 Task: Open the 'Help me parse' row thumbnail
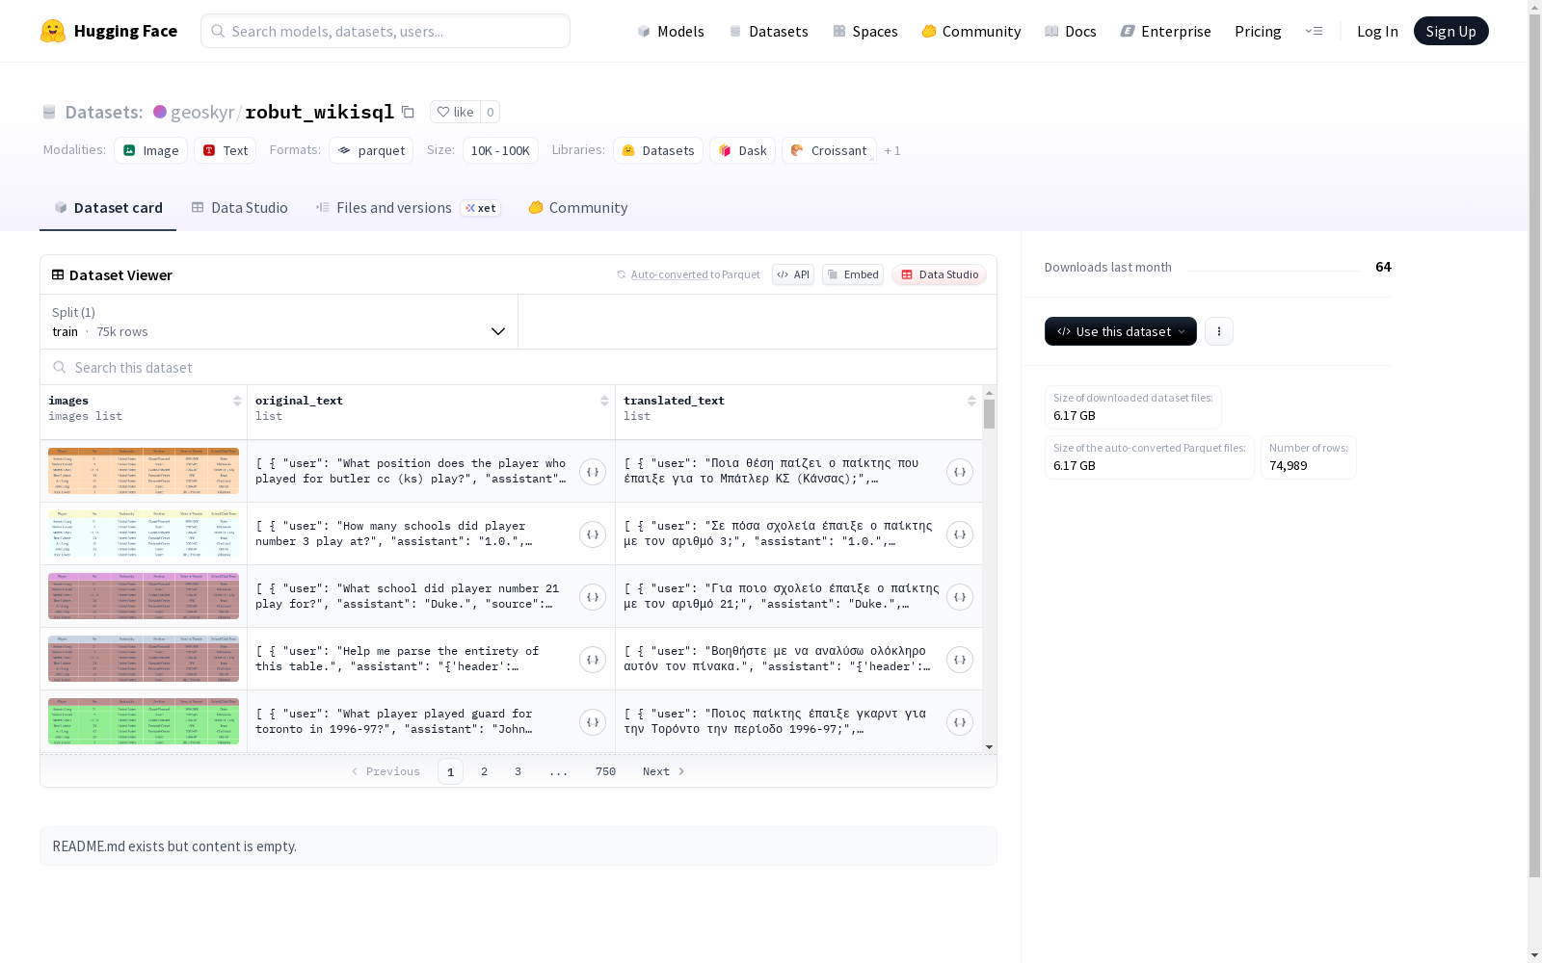(x=144, y=659)
